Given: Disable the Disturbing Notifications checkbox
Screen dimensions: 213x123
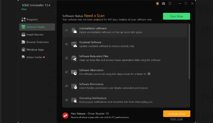Looking at the screenshot, I should 67,100.
